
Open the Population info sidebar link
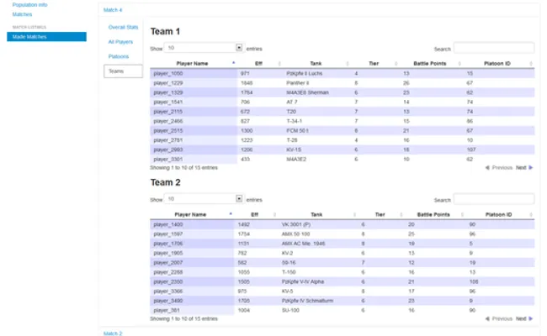(x=29, y=5)
